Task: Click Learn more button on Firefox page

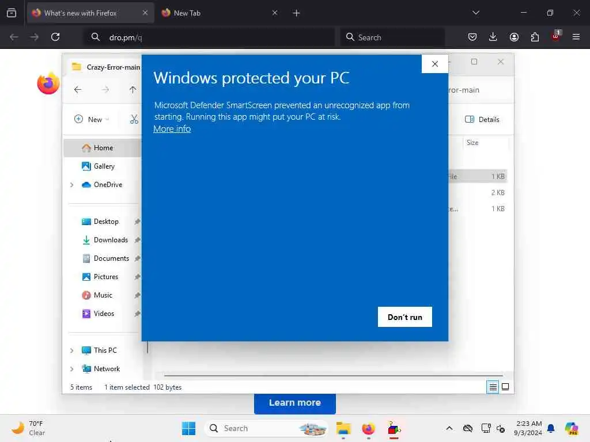Action: [294, 403]
